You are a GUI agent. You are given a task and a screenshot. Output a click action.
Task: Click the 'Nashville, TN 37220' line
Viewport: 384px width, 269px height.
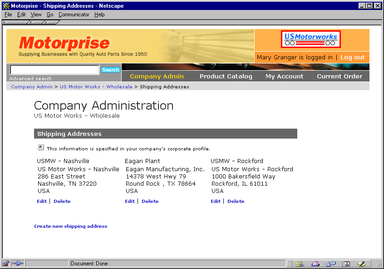[x=67, y=184]
